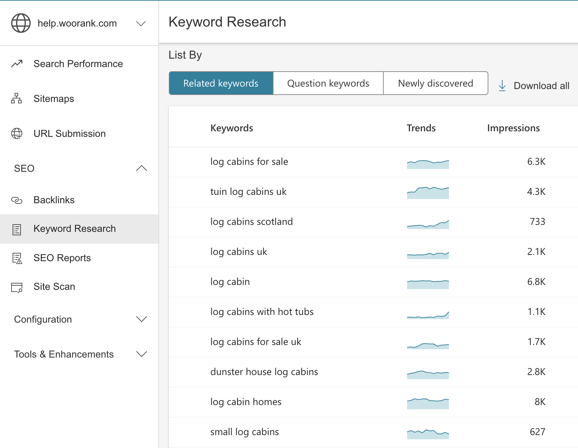The height and width of the screenshot is (448, 578).
Task: Open Site Scan using its icon
Action: [x=16, y=287]
